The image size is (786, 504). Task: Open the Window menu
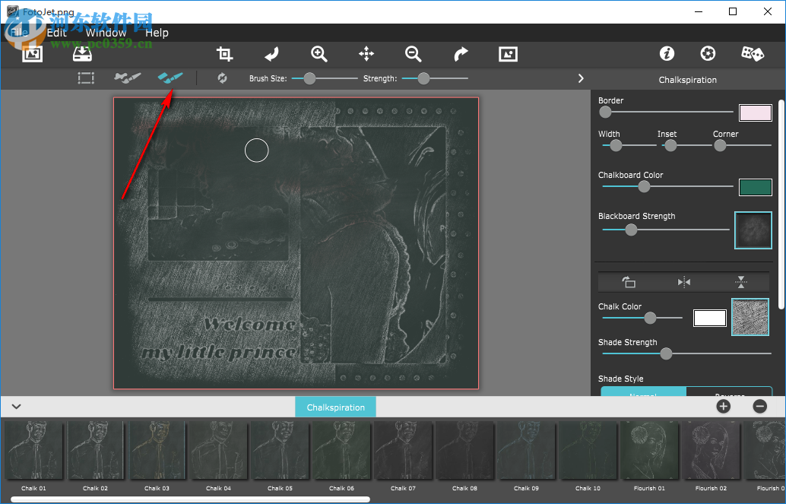point(106,33)
